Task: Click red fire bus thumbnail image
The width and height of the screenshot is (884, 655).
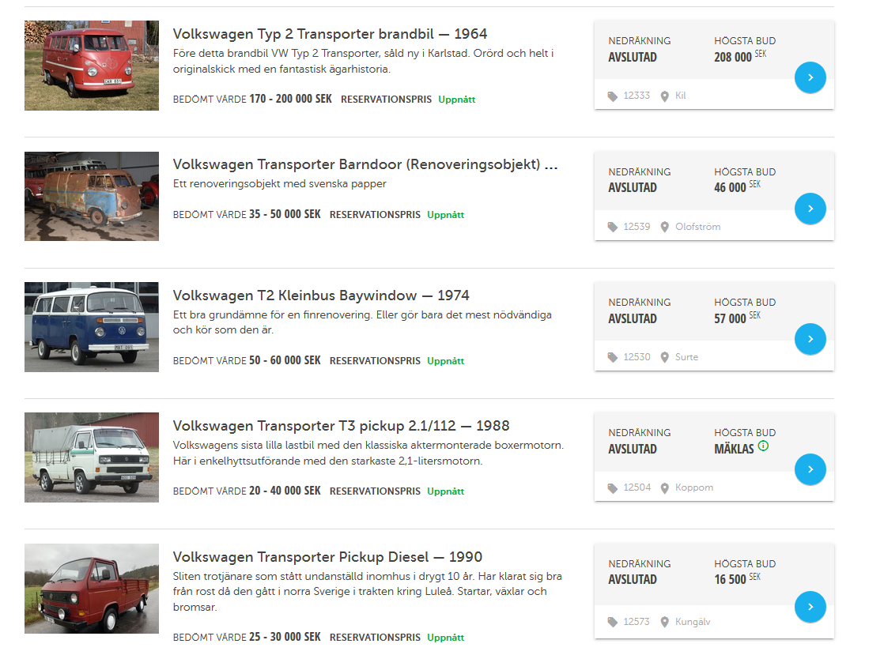Action: click(x=92, y=66)
